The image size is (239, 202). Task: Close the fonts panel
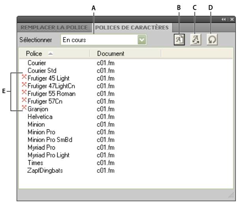point(232,19)
